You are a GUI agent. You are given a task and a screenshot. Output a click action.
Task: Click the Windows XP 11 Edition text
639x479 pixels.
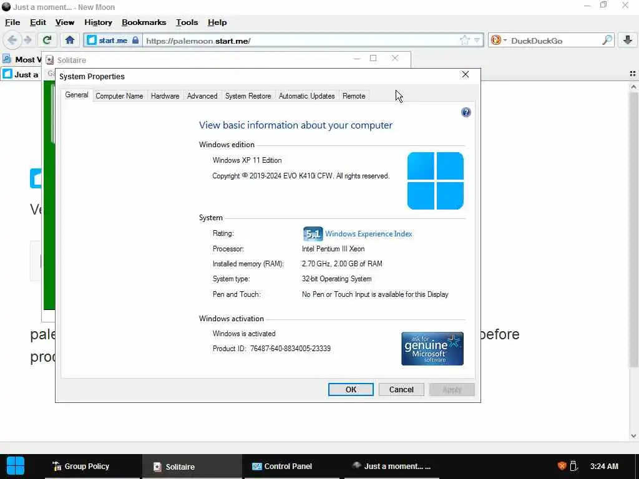tap(247, 160)
